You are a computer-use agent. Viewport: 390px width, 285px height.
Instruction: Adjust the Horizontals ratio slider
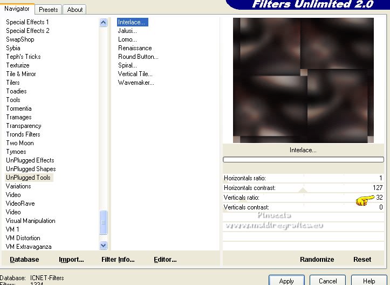tap(303, 178)
